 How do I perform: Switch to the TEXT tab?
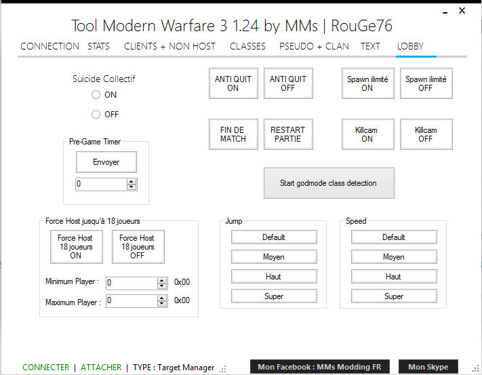(x=370, y=46)
